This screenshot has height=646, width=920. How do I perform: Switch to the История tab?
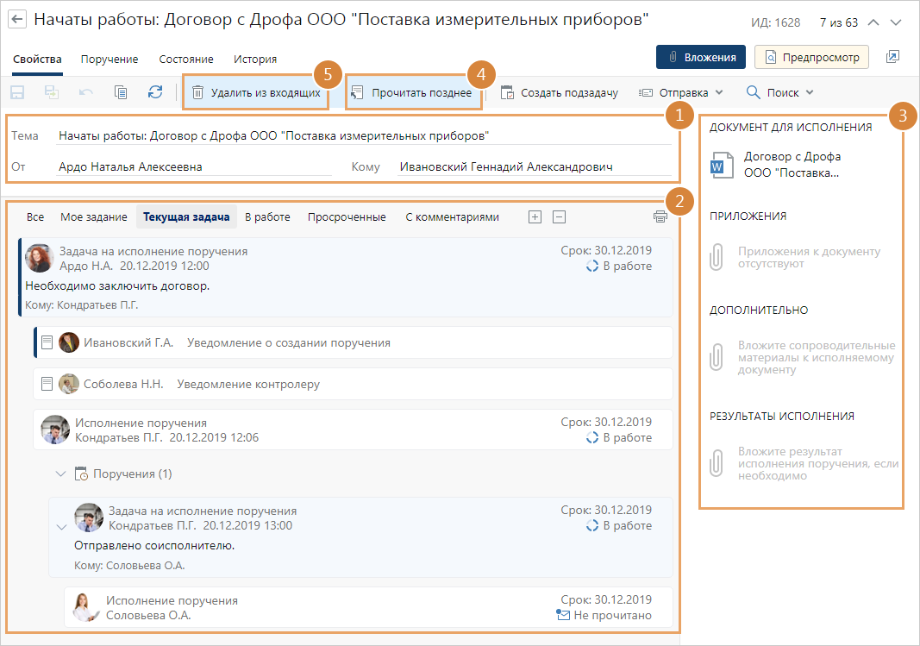click(x=255, y=60)
